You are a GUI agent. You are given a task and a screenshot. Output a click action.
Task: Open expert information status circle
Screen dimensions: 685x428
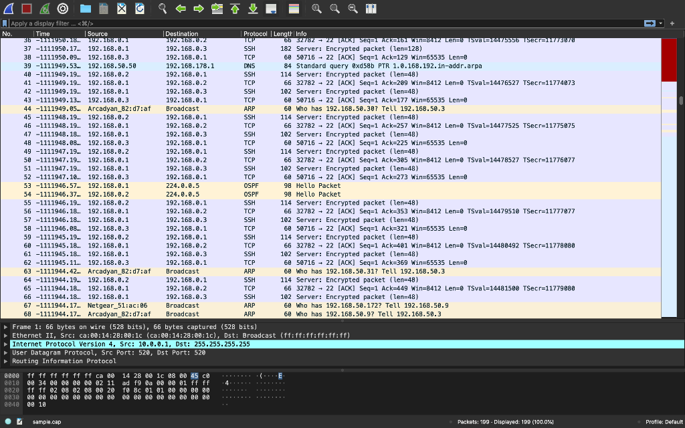tap(8, 421)
